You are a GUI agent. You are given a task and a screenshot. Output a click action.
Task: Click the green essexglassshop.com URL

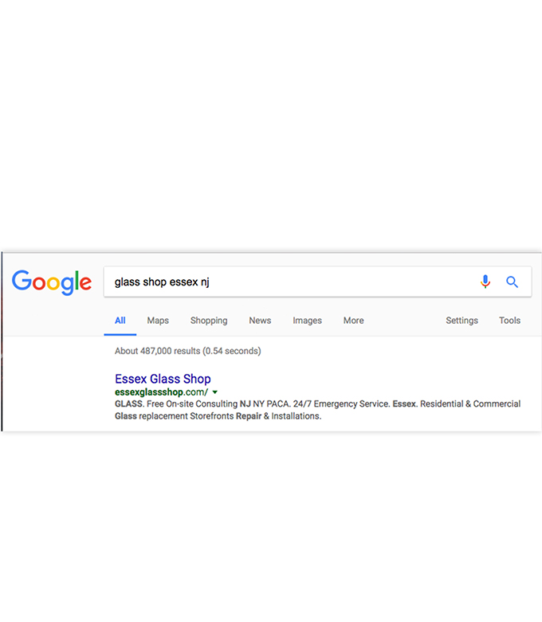[x=161, y=392]
